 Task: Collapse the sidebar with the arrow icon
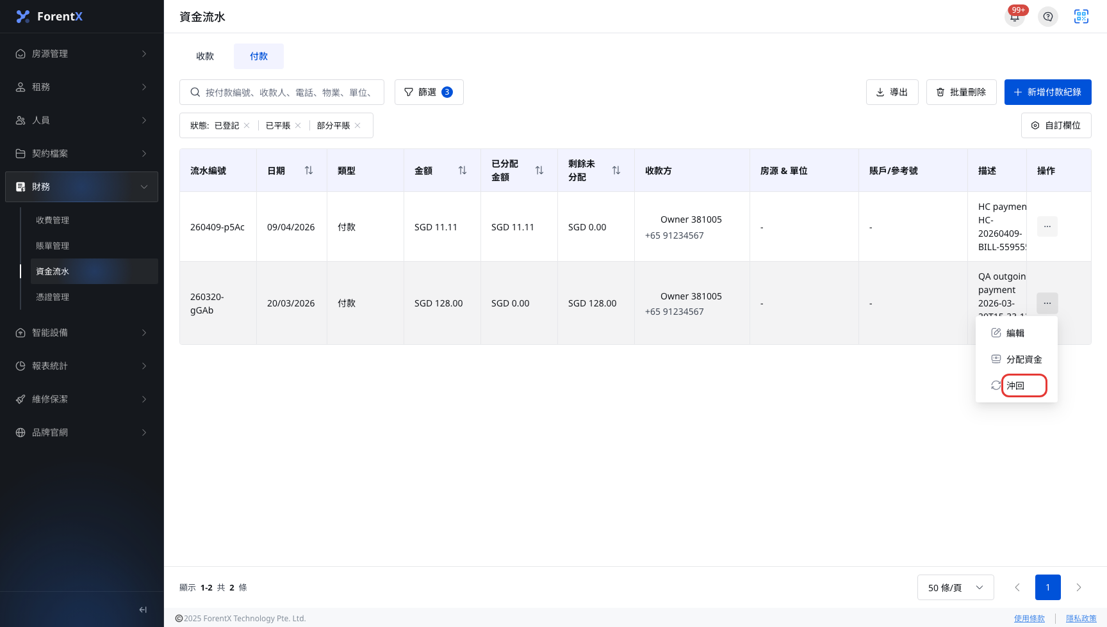coord(143,610)
